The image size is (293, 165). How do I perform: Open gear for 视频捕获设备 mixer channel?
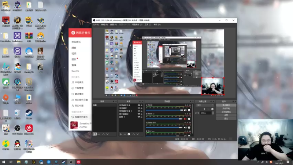click(x=189, y=128)
